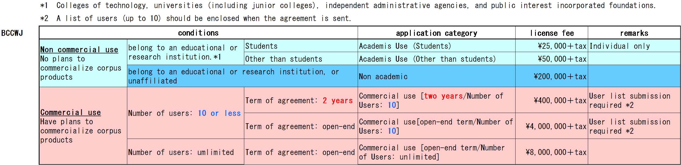Select the ¥25,000+tax license fee
Image resolution: width=681 pixels, height=165 pixels.
[562, 46]
